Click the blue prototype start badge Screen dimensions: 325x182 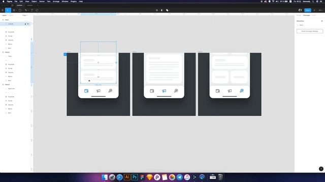click(x=65, y=54)
